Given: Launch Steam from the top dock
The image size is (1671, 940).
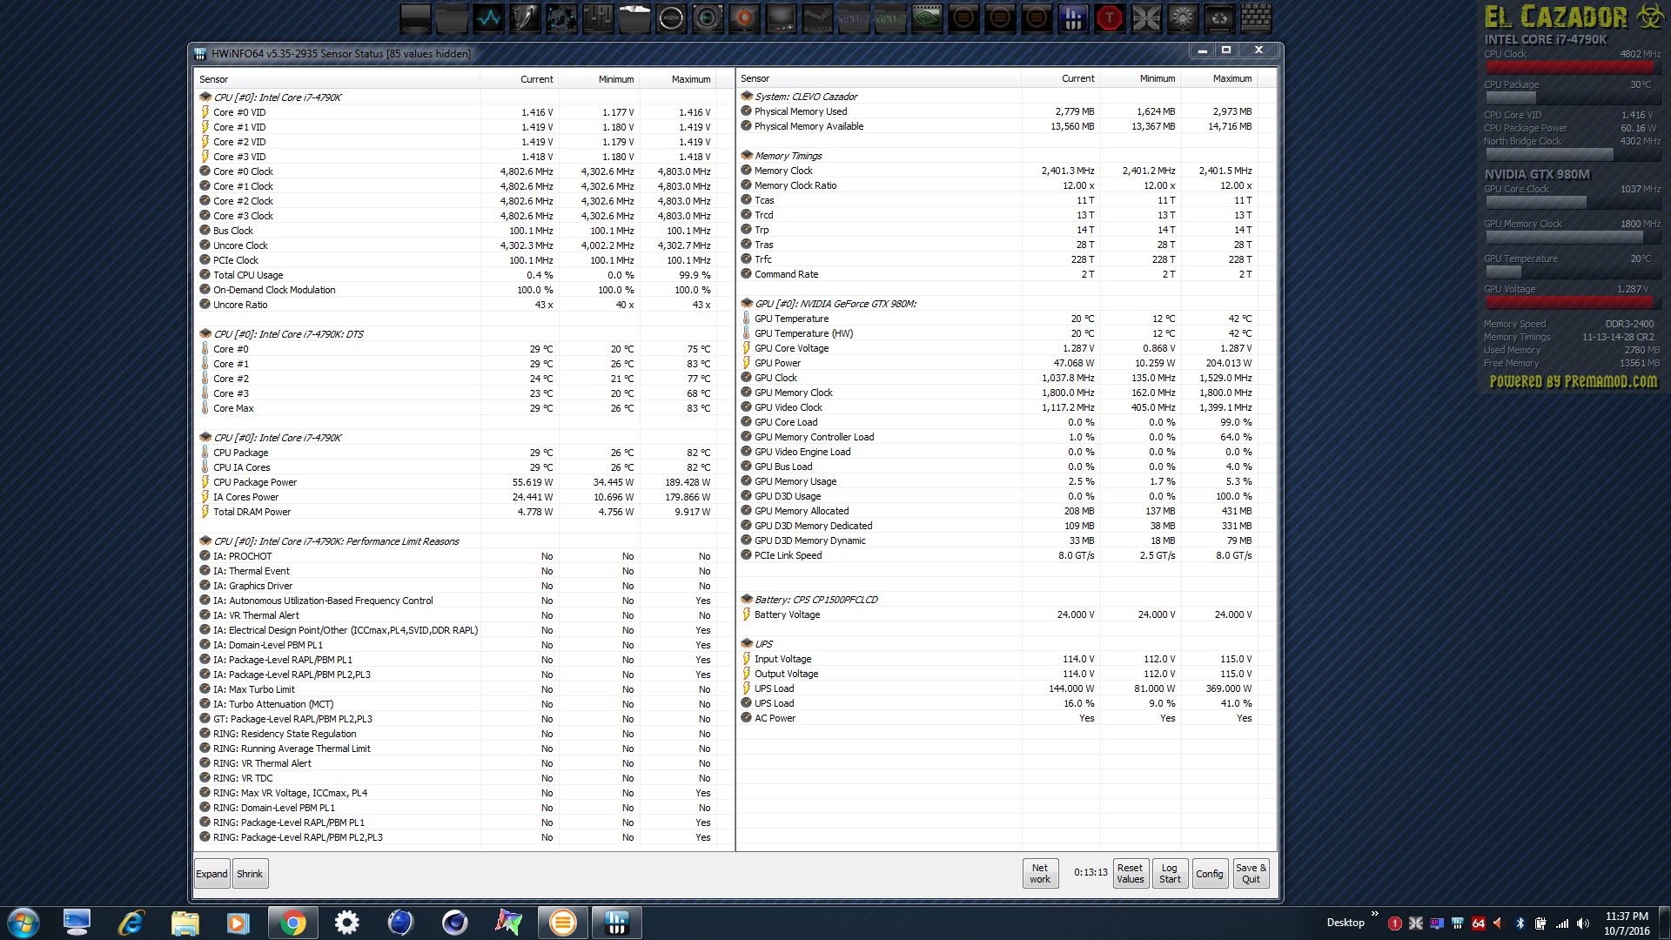Looking at the screenshot, I should (817, 18).
